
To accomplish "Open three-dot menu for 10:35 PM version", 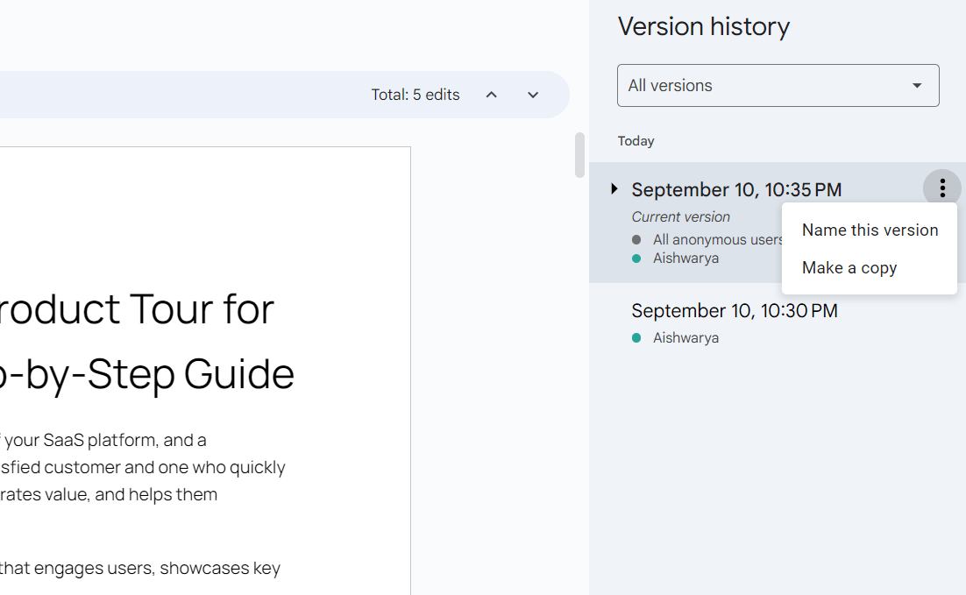I will 942,188.
